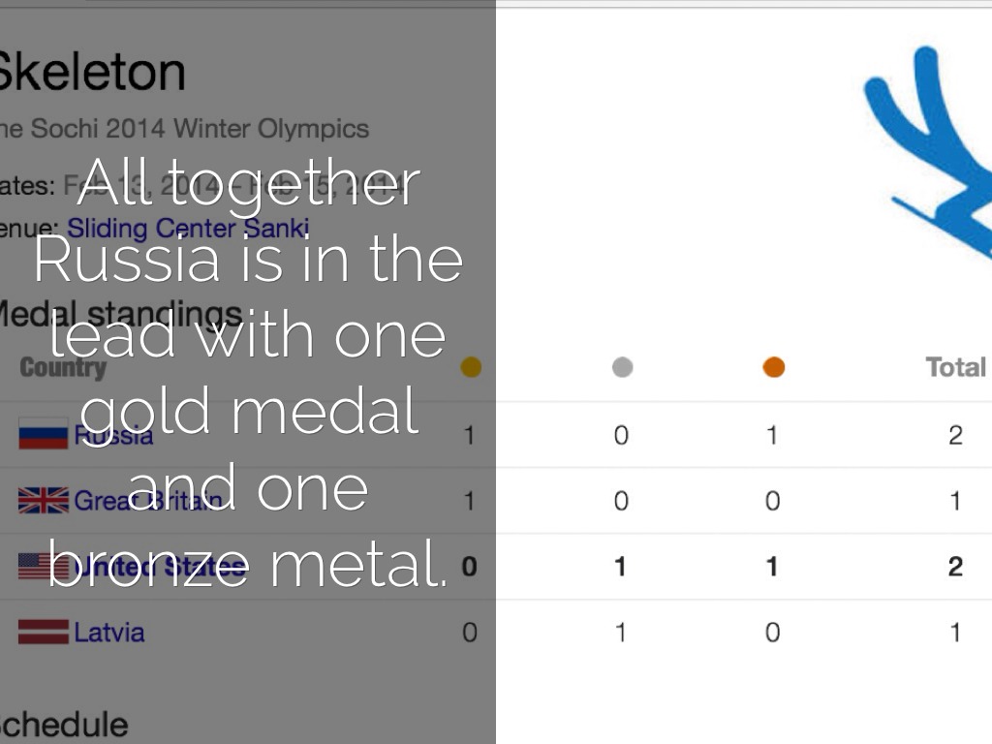Viewport: 992px width, 744px height.
Task: Click the Russia flag icon
Action: 43,435
